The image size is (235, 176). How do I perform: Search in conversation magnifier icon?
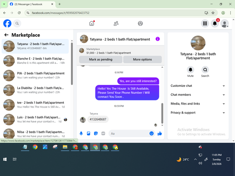click(x=205, y=69)
